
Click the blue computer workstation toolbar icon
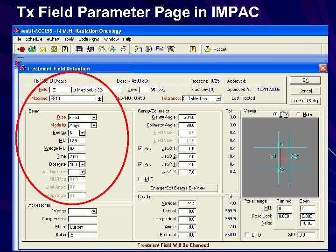click(32, 49)
